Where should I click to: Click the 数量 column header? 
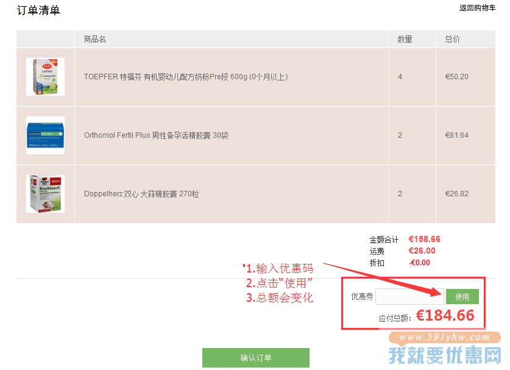pyautogui.click(x=405, y=40)
